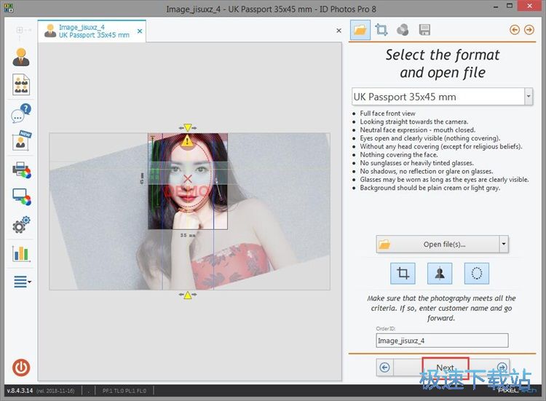Open the multi-photo sheet sidebar icon
This screenshot has width=546, height=401.
21,84
